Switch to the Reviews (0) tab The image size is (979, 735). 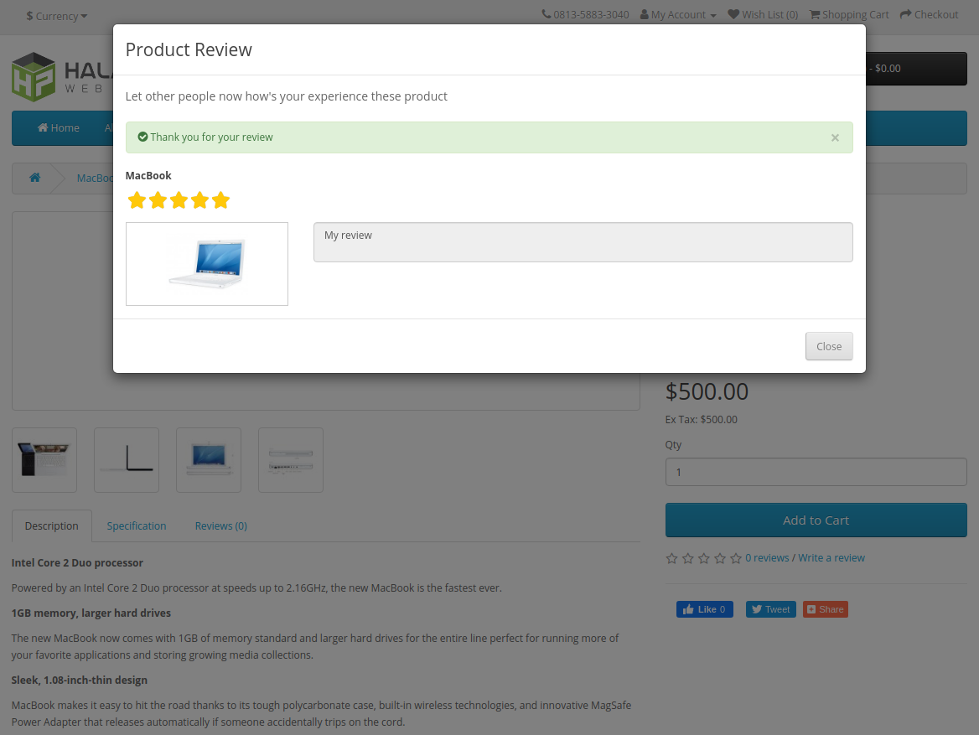pos(220,526)
